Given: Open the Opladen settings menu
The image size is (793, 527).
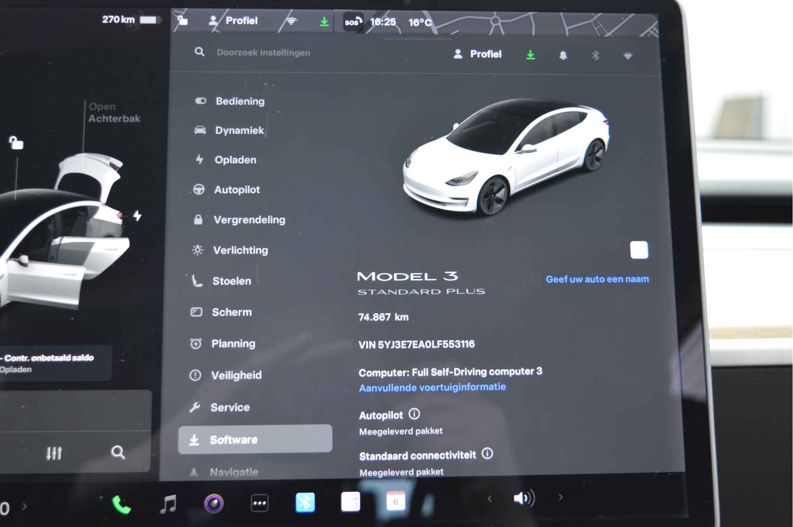Looking at the screenshot, I should coord(226,160).
